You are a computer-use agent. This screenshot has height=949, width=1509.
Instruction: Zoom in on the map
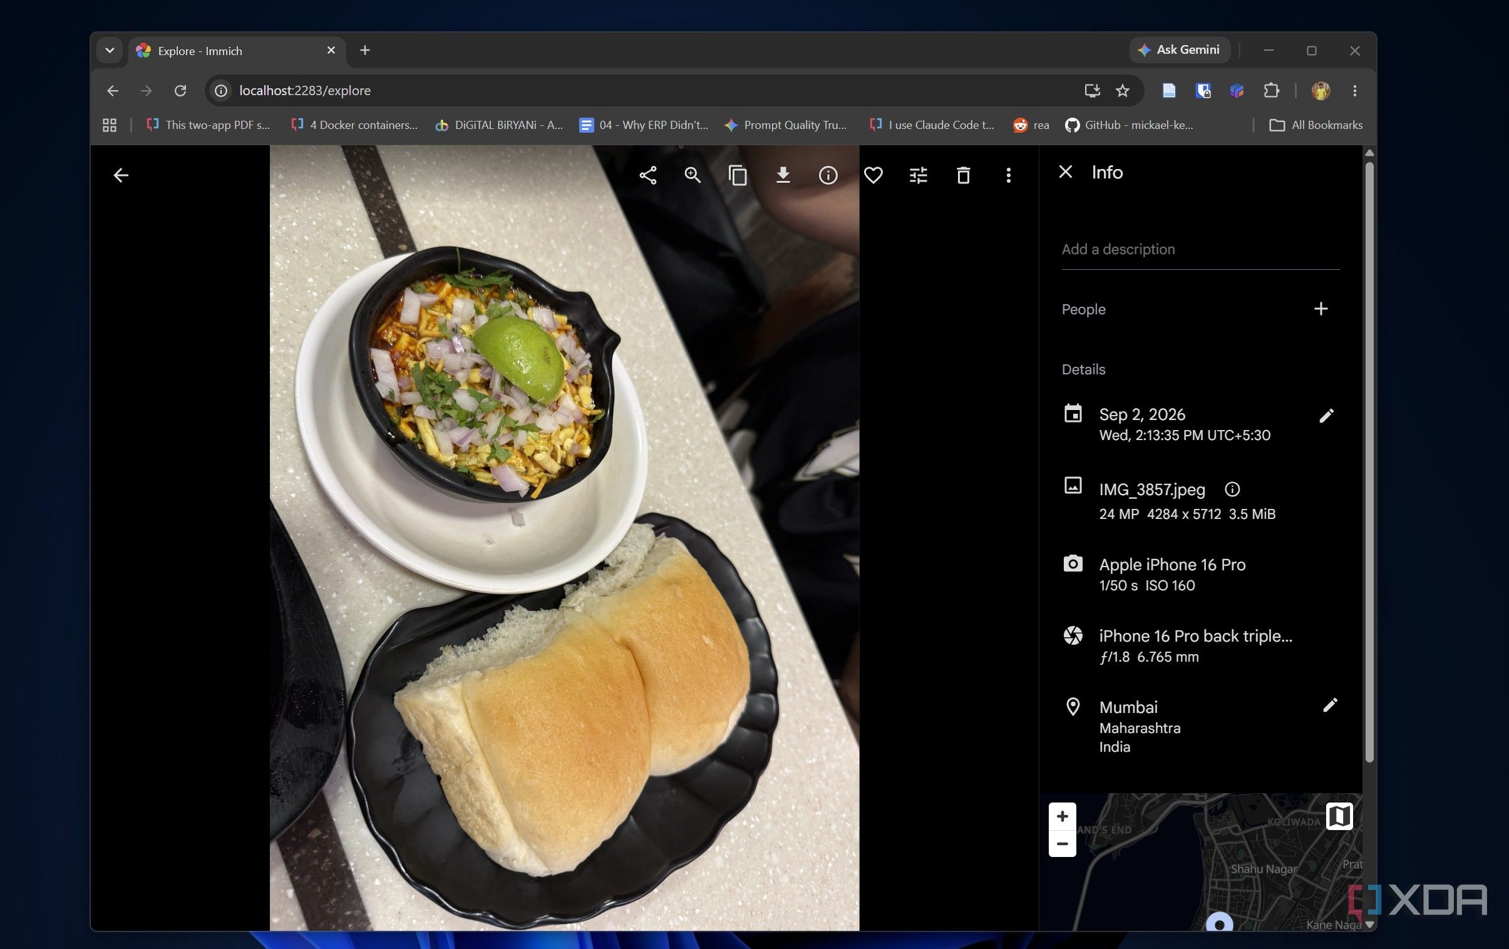click(1062, 816)
